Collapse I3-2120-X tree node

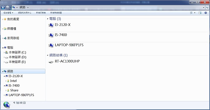tap(4, 76)
